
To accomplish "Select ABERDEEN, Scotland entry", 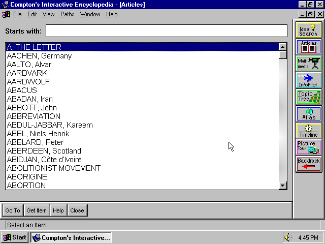I will click(142, 151).
